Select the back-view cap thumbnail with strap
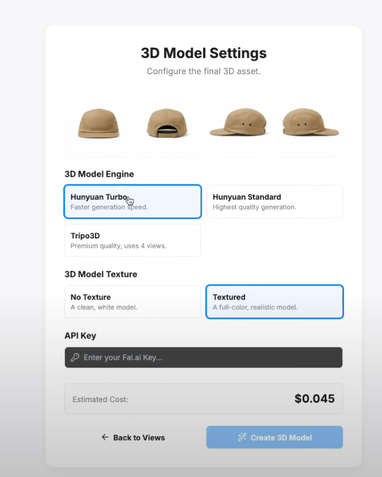The image size is (382, 477). click(x=167, y=123)
